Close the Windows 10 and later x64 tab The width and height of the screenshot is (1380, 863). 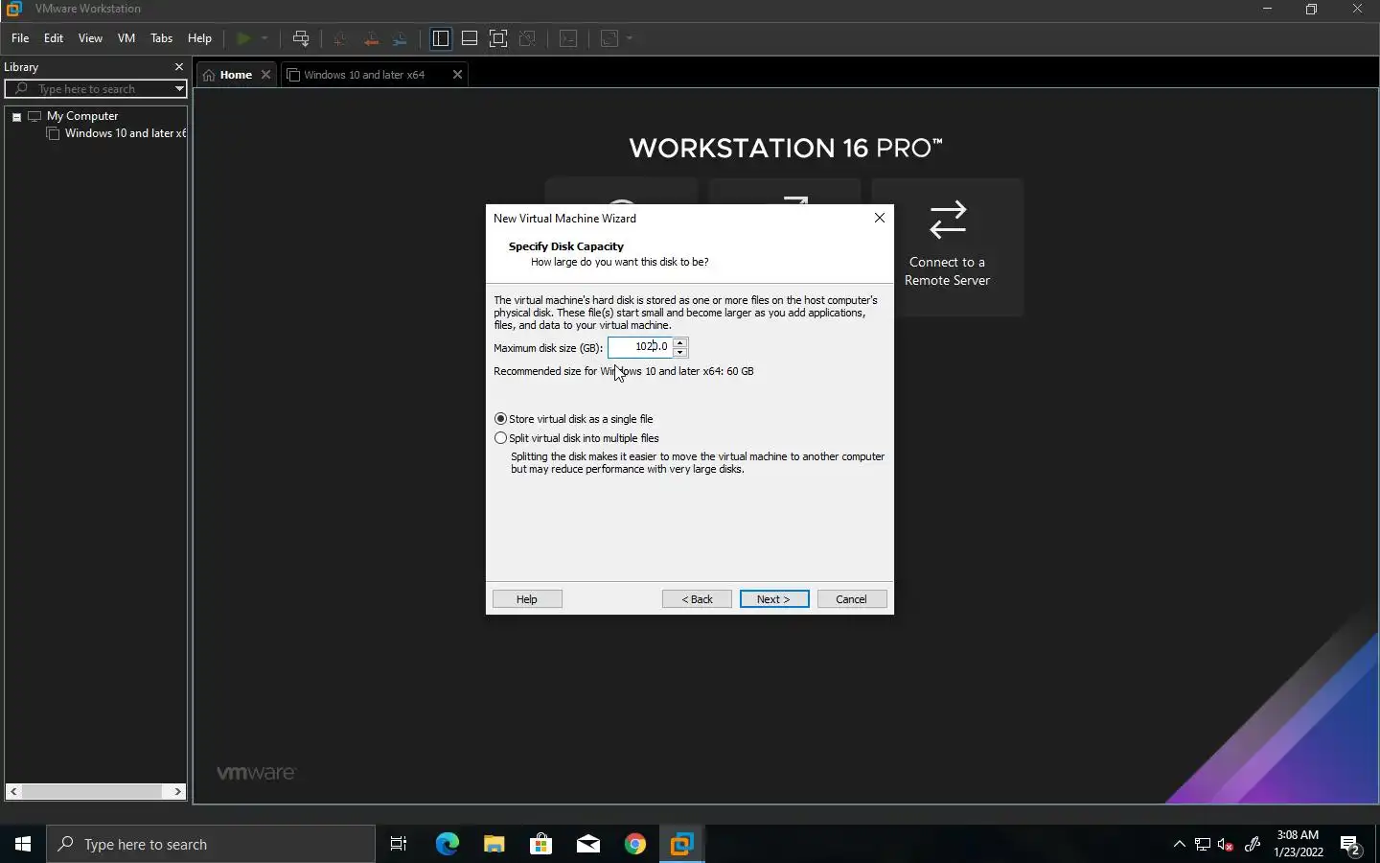pyautogui.click(x=457, y=75)
